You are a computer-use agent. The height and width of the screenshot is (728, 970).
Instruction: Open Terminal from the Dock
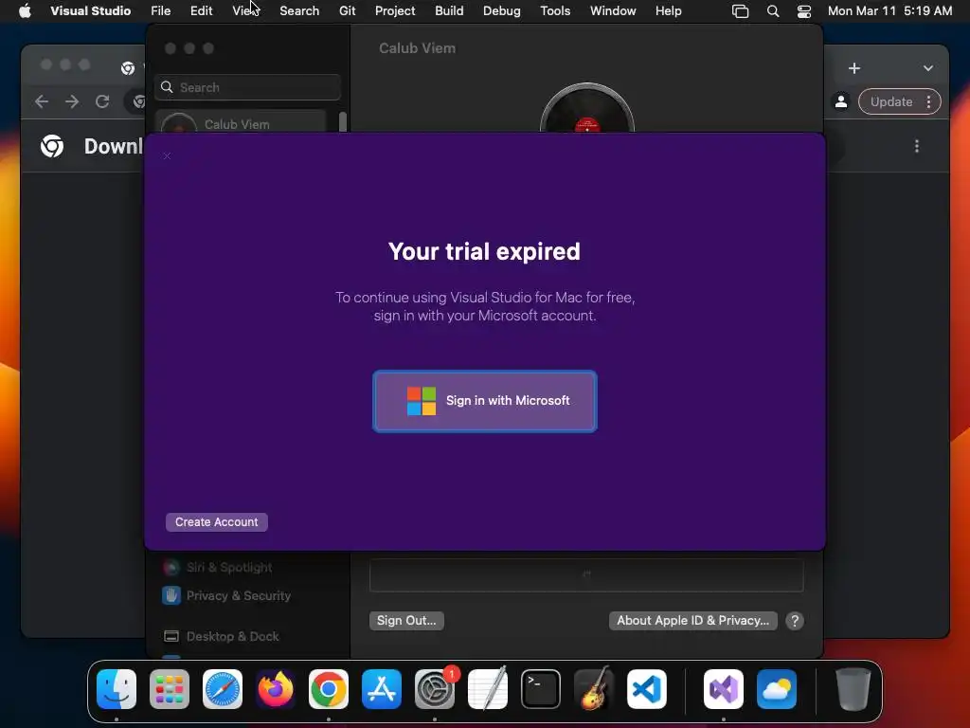click(541, 689)
